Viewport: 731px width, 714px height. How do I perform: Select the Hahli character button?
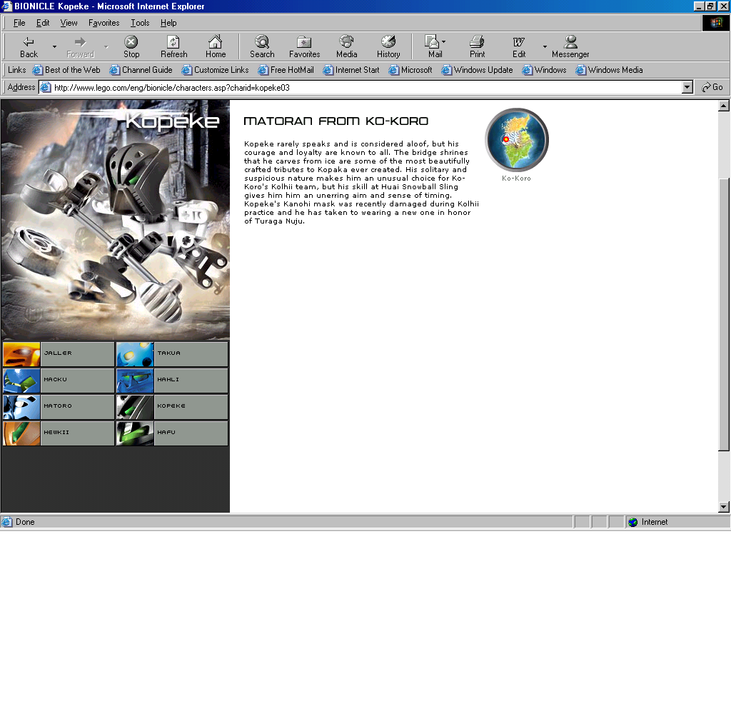[172, 381]
